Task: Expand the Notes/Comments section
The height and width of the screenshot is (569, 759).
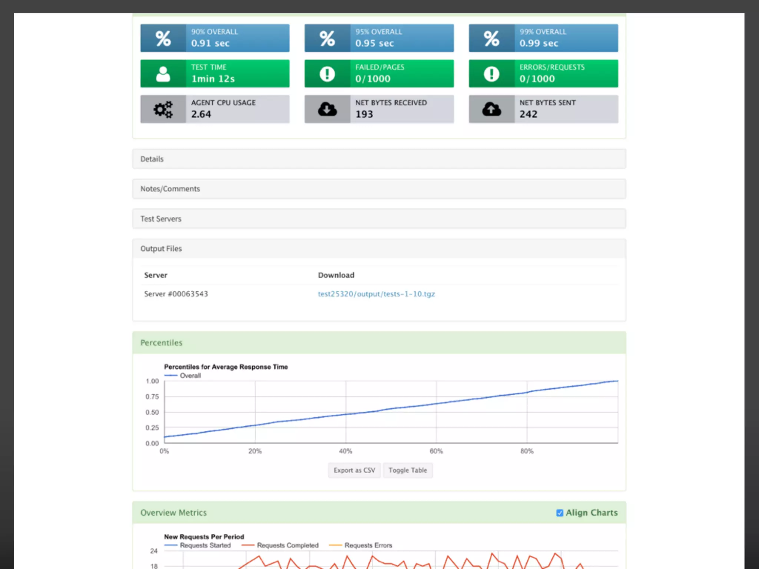Action: (x=170, y=189)
